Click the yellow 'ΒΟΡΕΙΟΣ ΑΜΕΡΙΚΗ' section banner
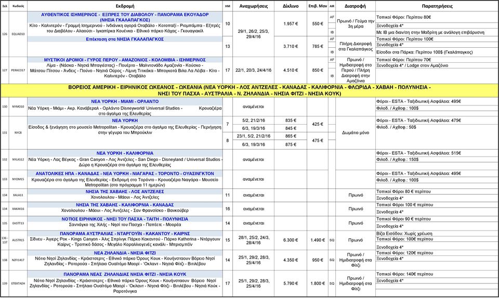The width and height of the screenshot is (499, 298). point(249,90)
